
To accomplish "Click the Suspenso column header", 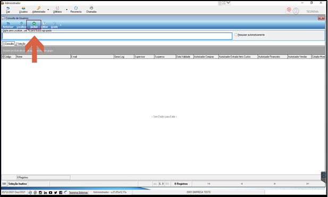I will coord(165,57).
